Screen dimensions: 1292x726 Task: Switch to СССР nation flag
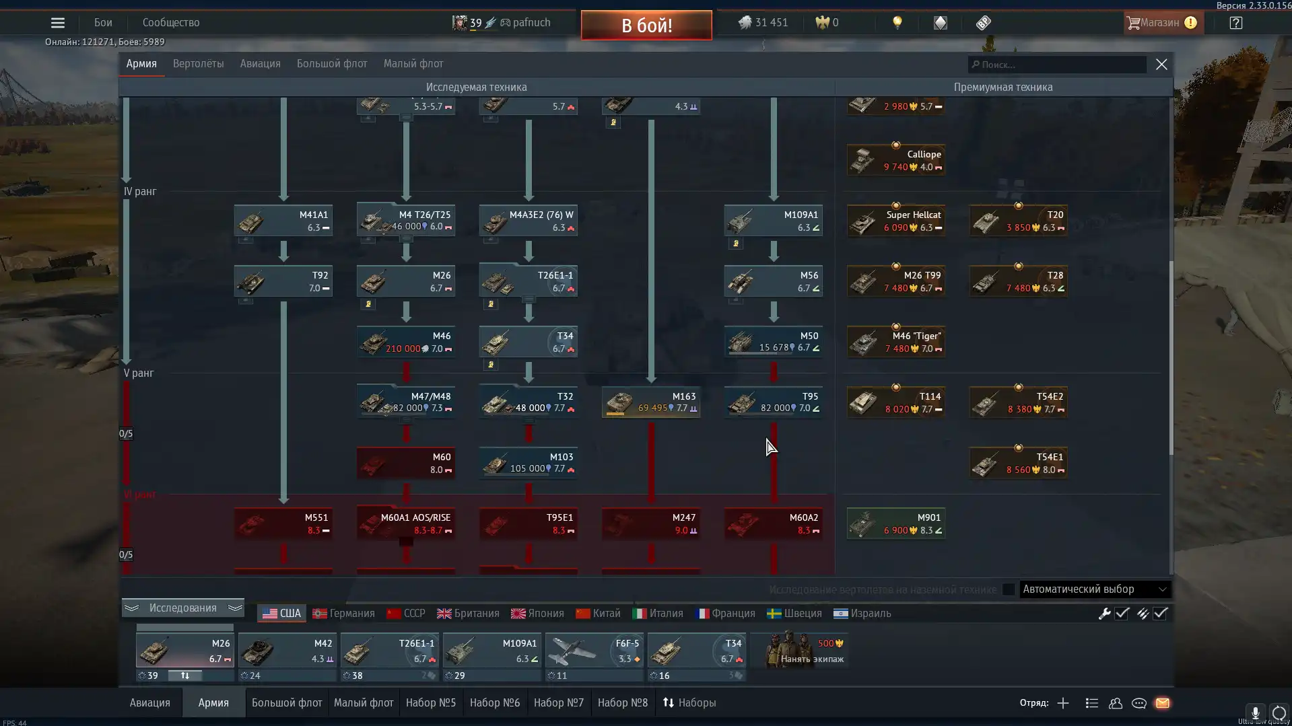coord(406,614)
